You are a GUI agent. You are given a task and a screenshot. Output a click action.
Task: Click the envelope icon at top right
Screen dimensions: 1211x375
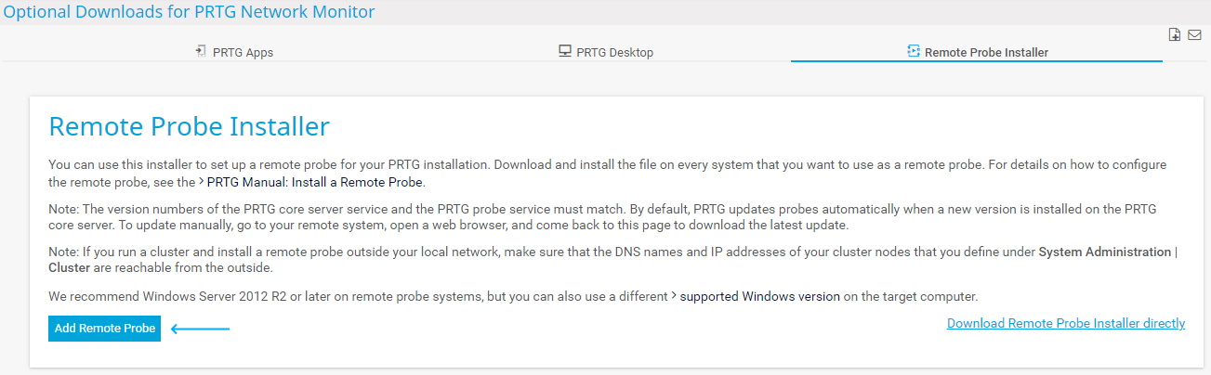[x=1195, y=35]
